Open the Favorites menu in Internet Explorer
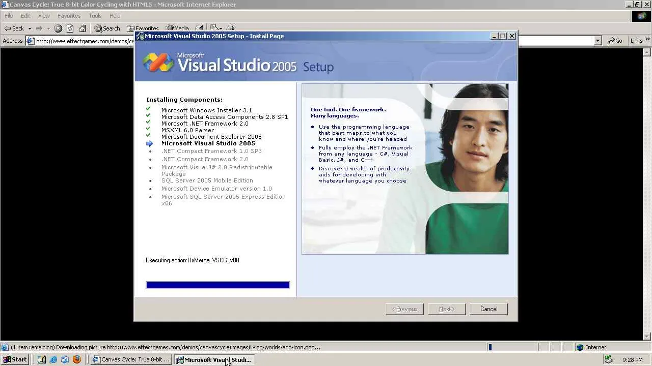 point(69,16)
